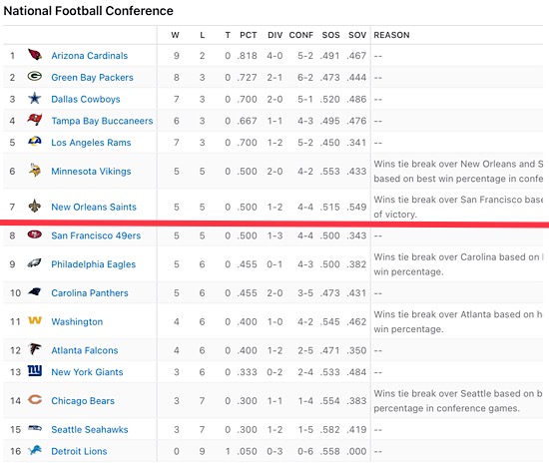Click the Chicago Bears logo
Image resolution: width=549 pixels, height=468 pixels.
pyautogui.click(x=35, y=399)
